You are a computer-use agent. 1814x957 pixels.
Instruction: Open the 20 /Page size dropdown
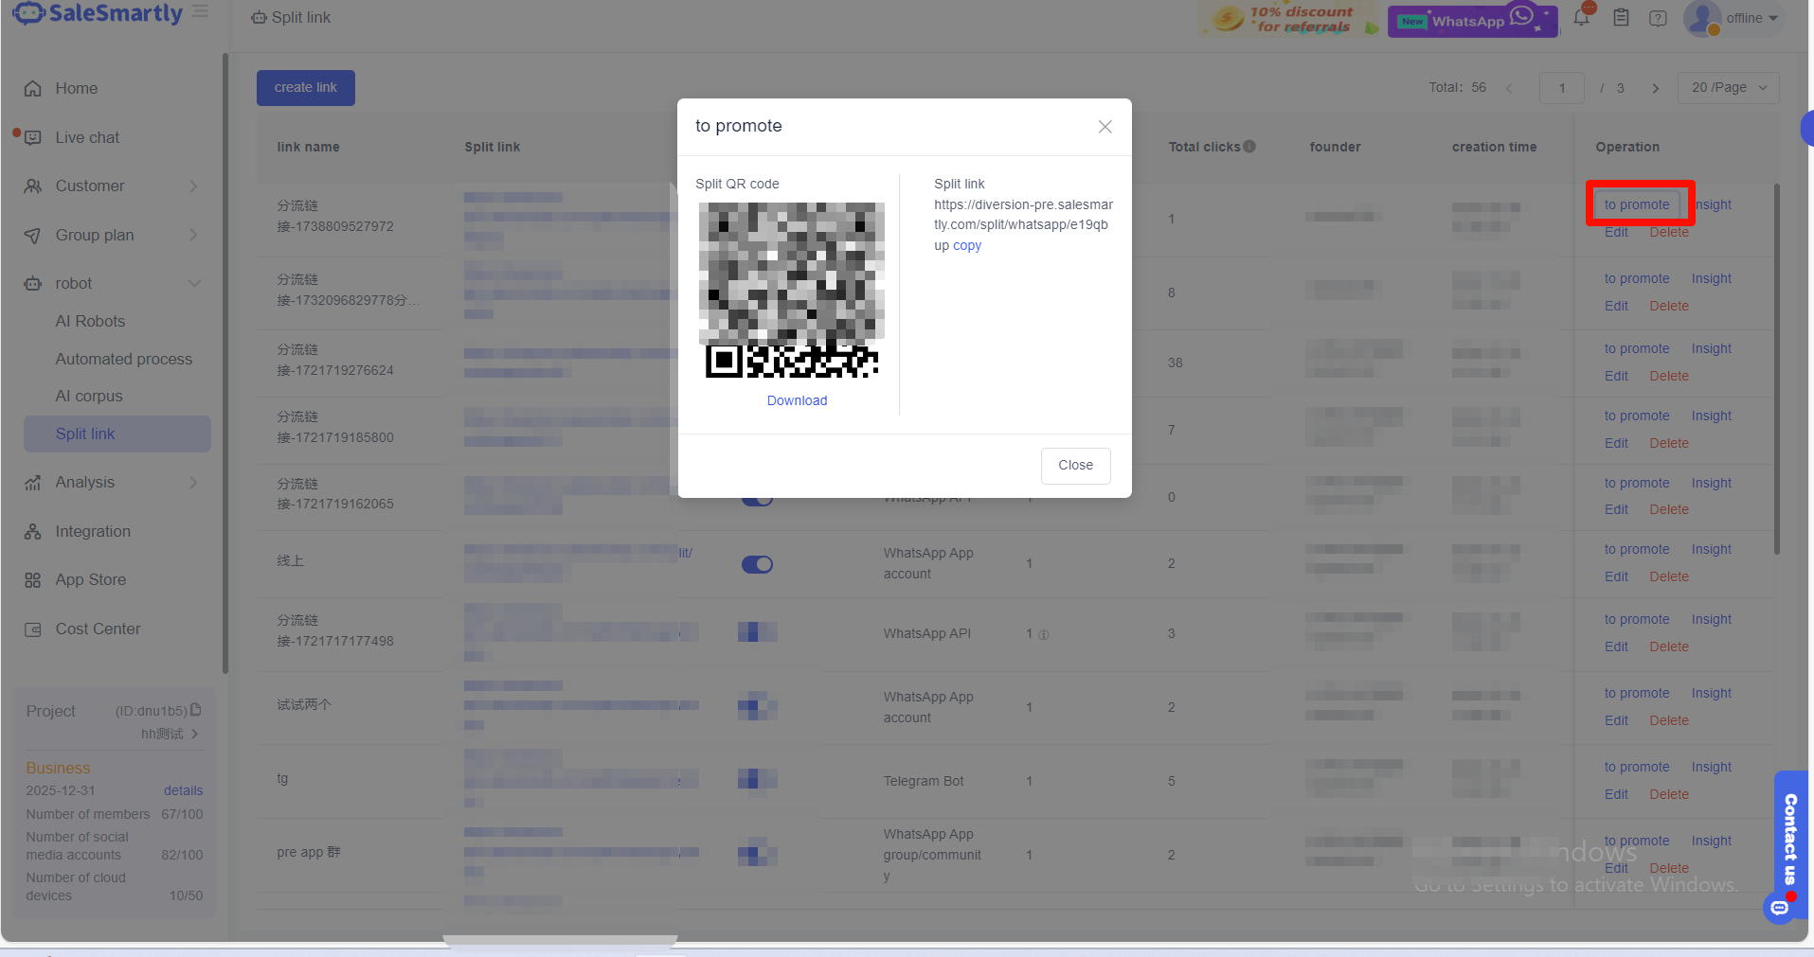1729,88
